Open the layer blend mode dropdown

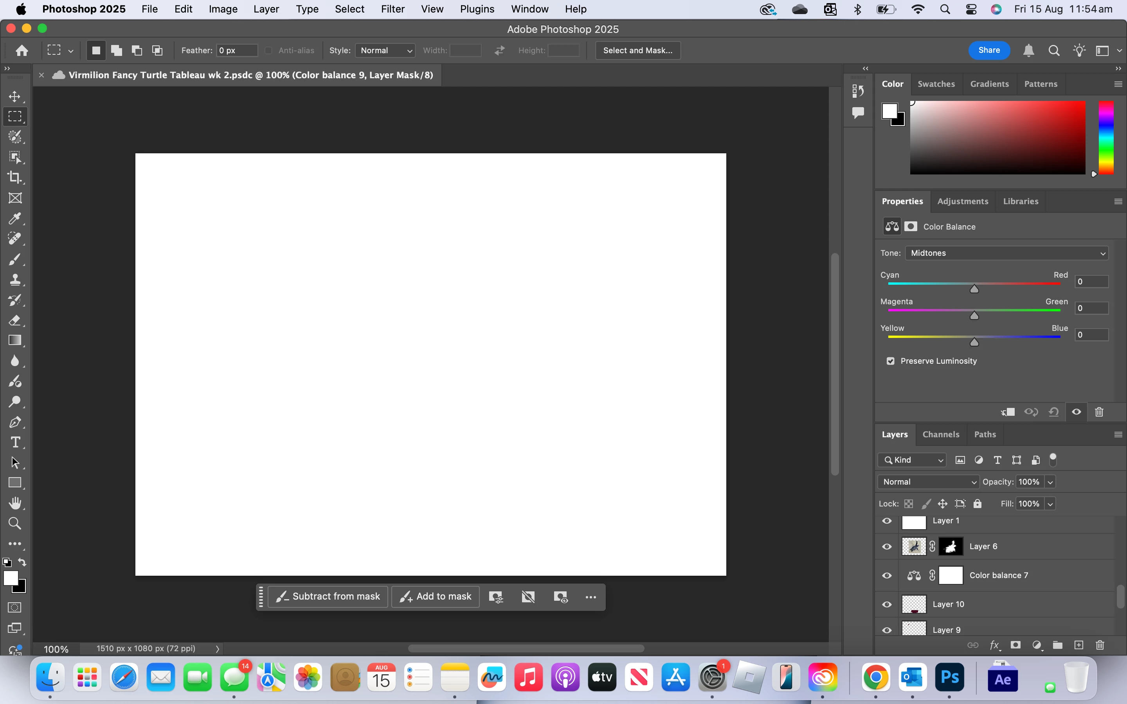click(928, 482)
